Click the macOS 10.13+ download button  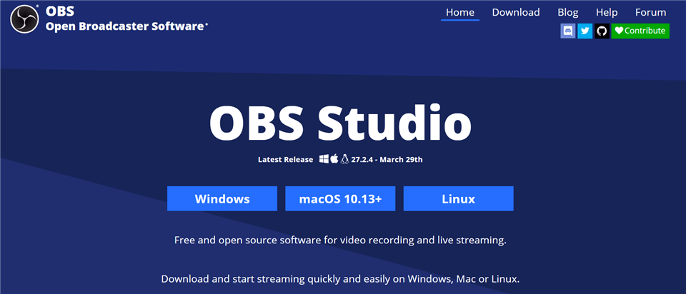340,199
